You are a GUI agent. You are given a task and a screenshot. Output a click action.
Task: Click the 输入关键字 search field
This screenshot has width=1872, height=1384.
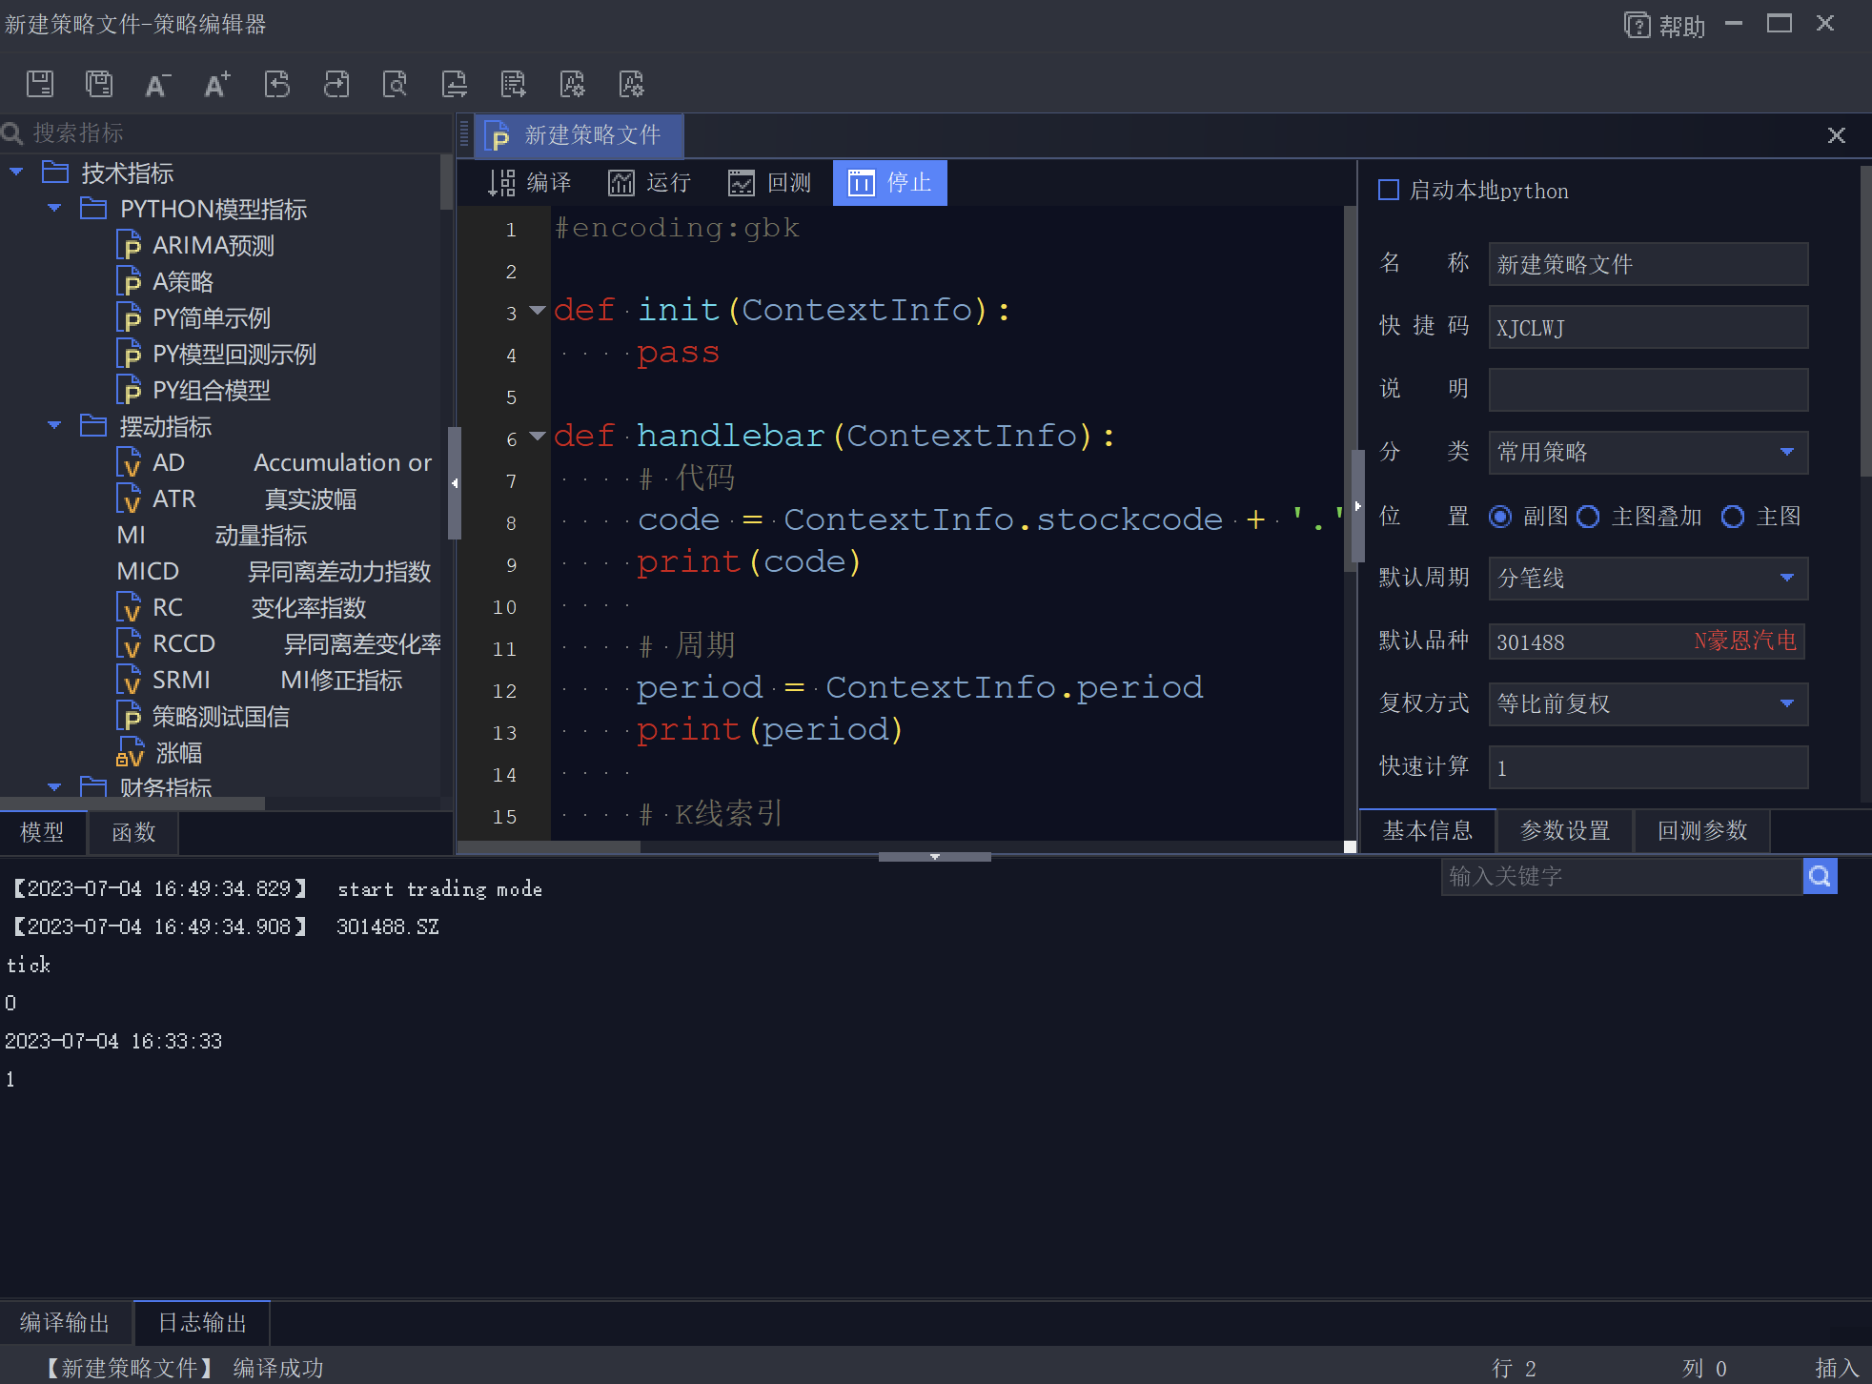click(x=1620, y=876)
